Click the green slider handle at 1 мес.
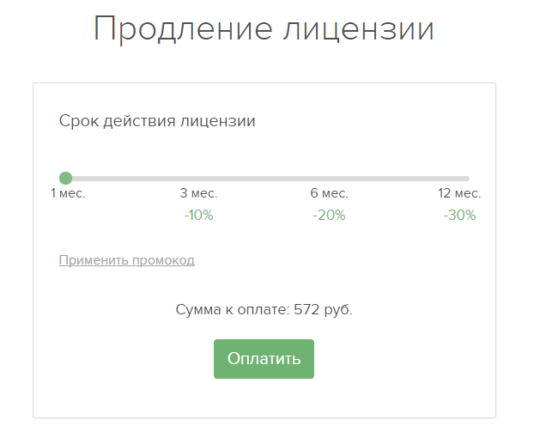The width and height of the screenshot is (534, 444). point(65,178)
